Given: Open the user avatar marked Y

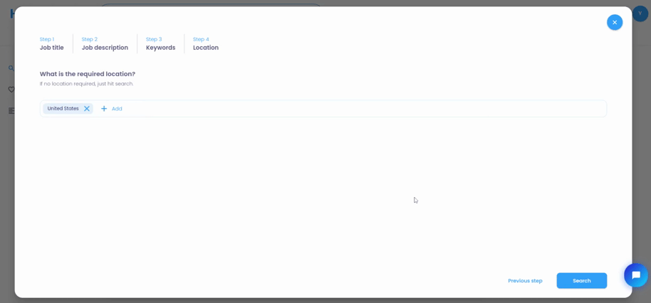Looking at the screenshot, I should click(x=640, y=14).
